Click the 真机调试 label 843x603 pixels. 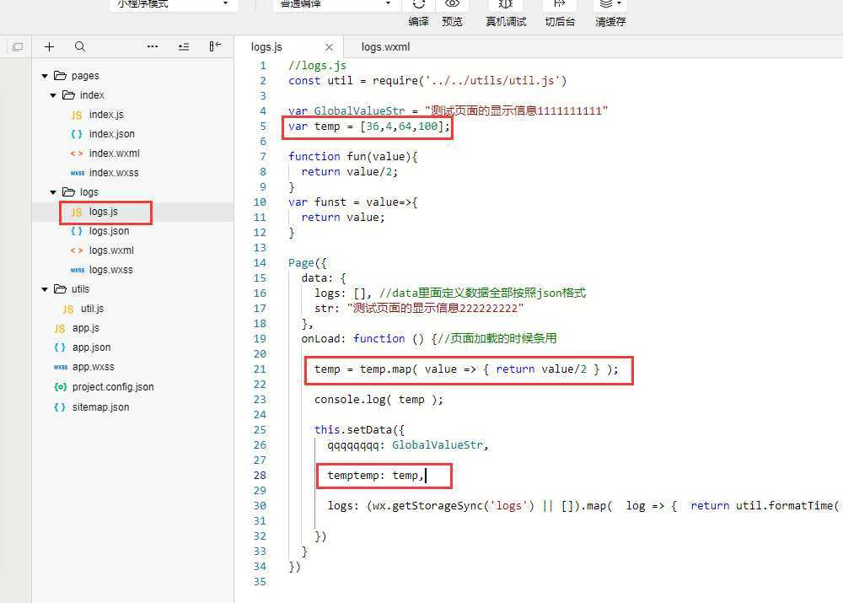[x=506, y=22]
